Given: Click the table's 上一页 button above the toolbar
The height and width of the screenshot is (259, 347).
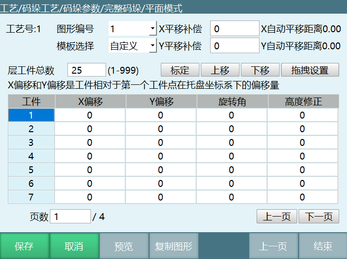Looking at the screenshot, I should (x=277, y=217).
